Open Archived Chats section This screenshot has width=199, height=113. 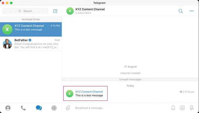(31, 19)
